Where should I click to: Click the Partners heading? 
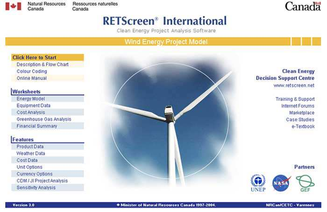pyautogui.click(x=305, y=167)
